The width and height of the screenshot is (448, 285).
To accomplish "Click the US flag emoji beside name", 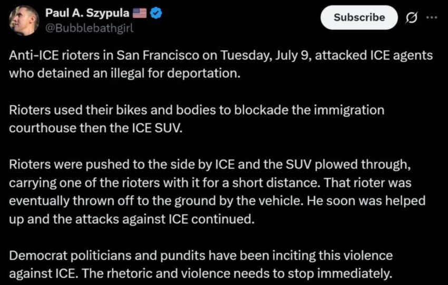I will pyautogui.click(x=140, y=13).
